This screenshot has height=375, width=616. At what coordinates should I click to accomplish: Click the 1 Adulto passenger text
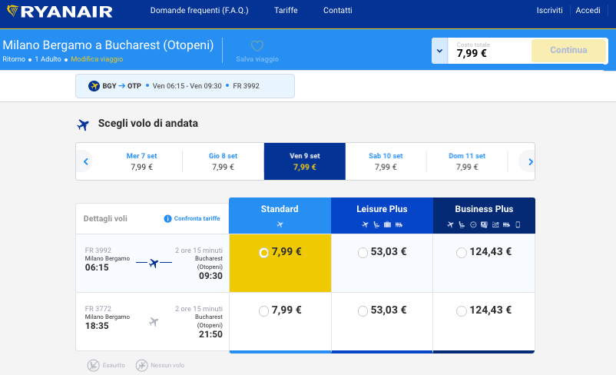[48, 59]
